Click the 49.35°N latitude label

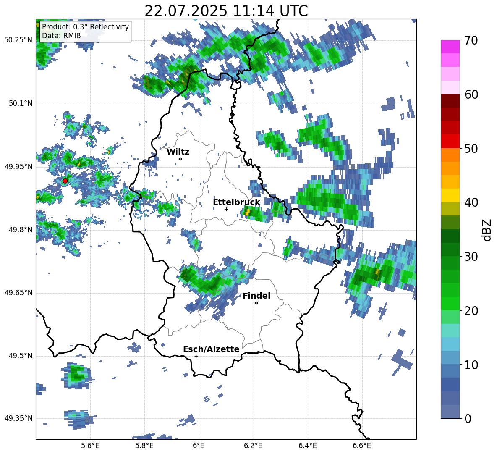(18, 418)
